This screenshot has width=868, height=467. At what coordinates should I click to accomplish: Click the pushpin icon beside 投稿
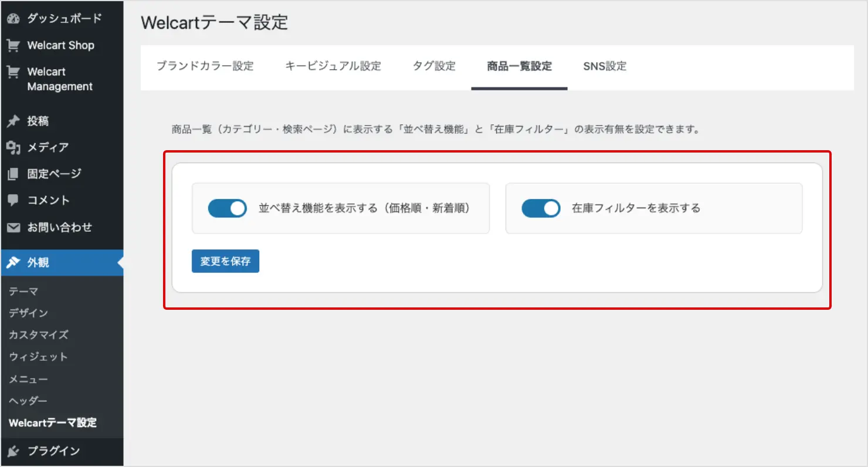13,121
